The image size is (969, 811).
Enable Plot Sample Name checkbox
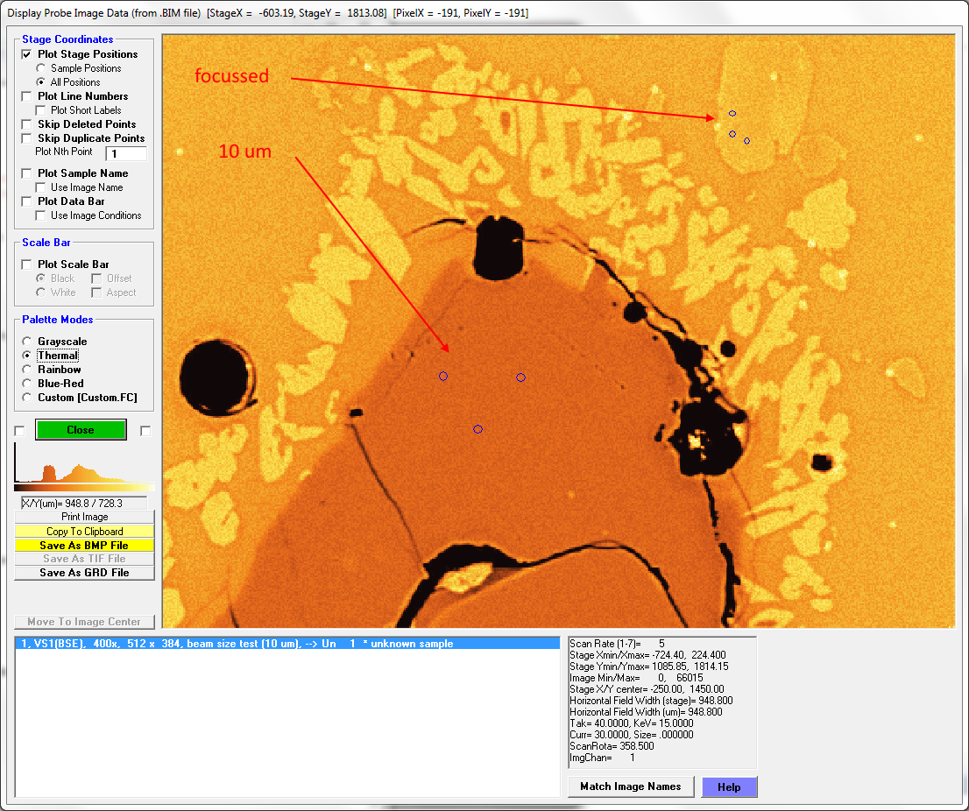pos(27,173)
